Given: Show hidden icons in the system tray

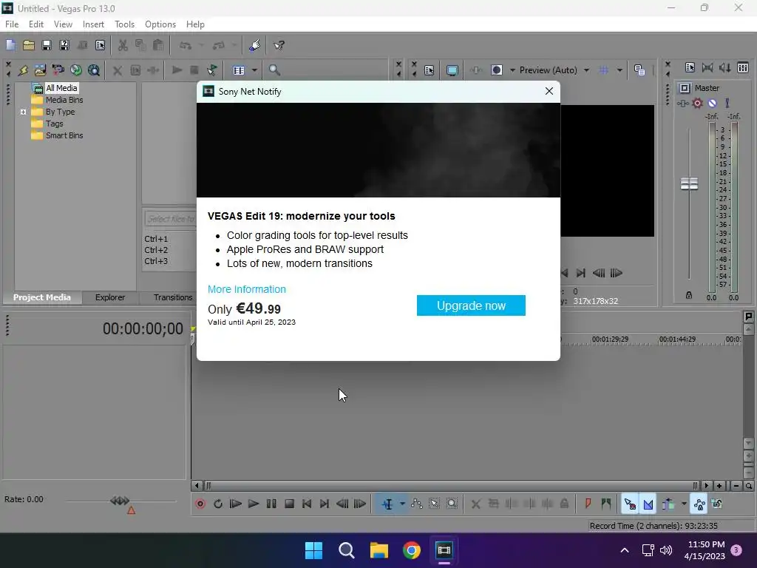Looking at the screenshot, I should coord(624,550).
